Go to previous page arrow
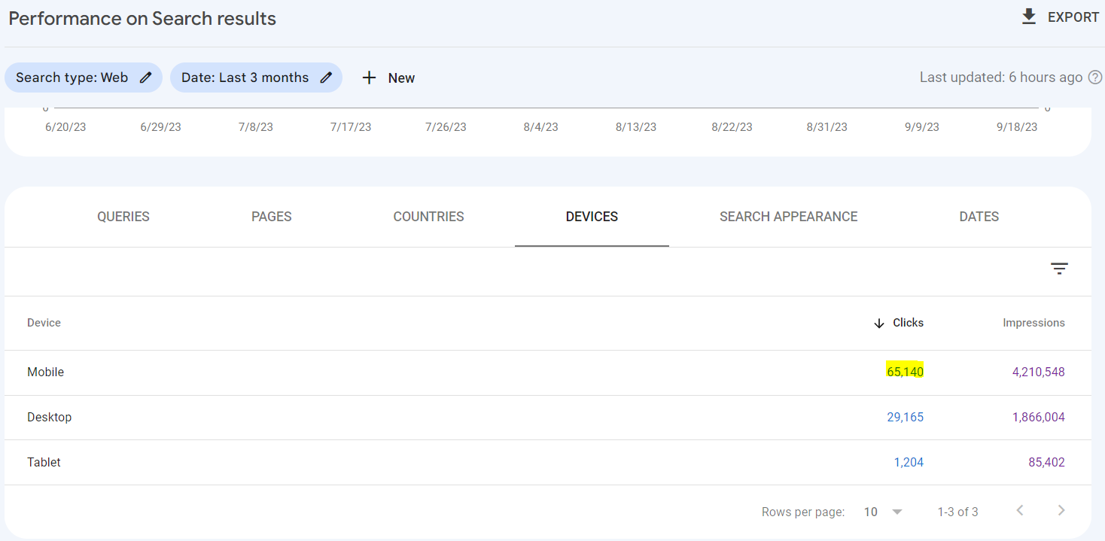1105x541 pixels. point(1020,511)
